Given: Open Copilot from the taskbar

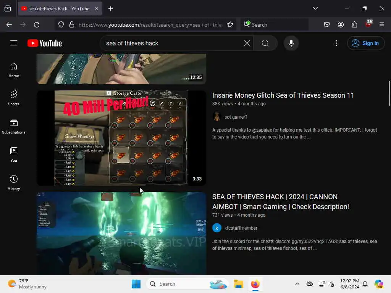Looking at the screenshot, I should tap(379, 284).
